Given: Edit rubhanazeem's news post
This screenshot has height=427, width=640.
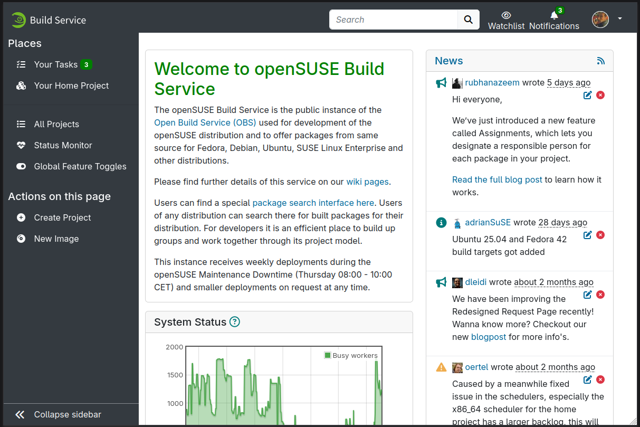Looking at the screenshot, I should click(587, 95).
